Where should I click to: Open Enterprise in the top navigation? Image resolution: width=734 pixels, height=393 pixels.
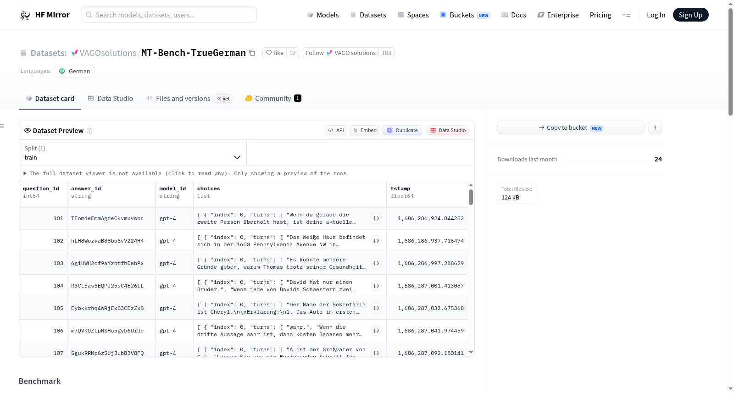point(558,15)
